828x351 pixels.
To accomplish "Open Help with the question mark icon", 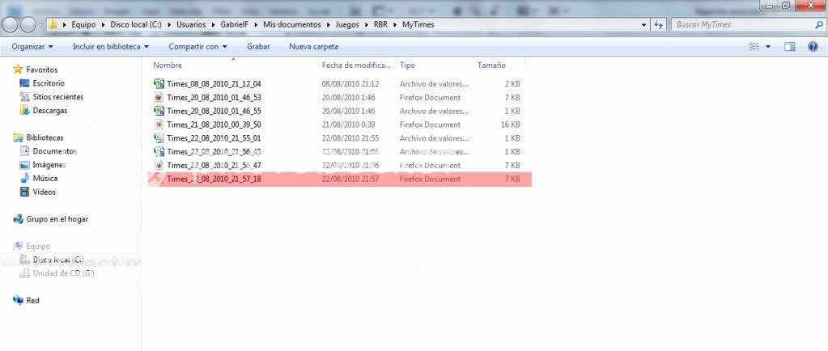I will pyautogui.click(x=813, y=47).
